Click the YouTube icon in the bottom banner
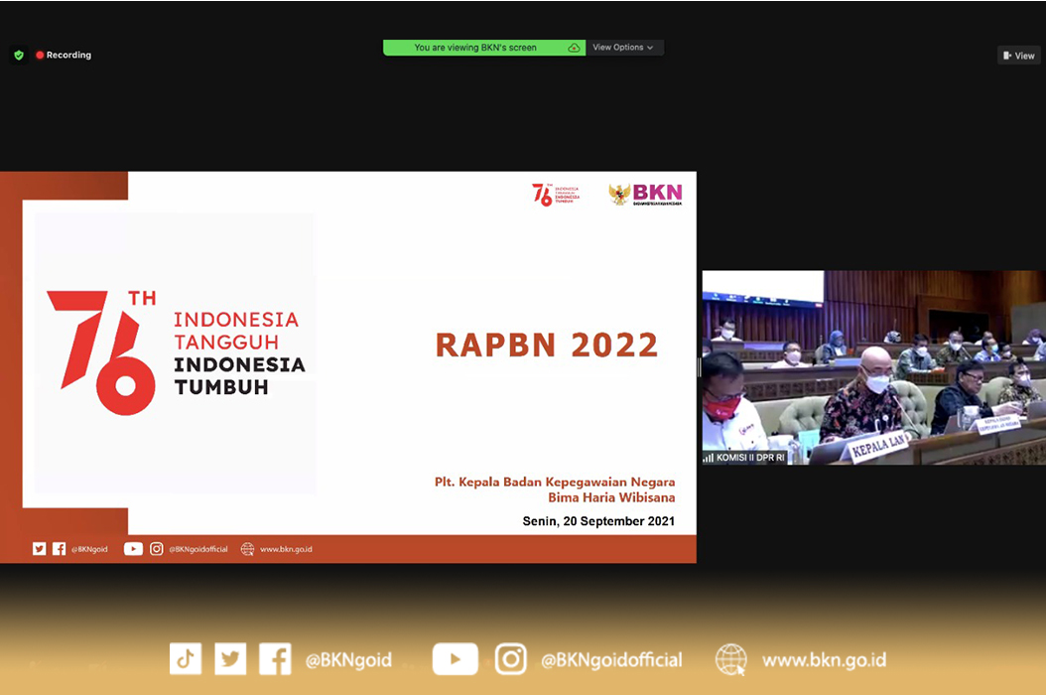Image resolution: width=1046 pixels, height=695 pixels. 456,658
